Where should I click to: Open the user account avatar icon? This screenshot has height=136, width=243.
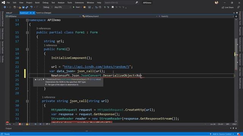coord(216,3)
